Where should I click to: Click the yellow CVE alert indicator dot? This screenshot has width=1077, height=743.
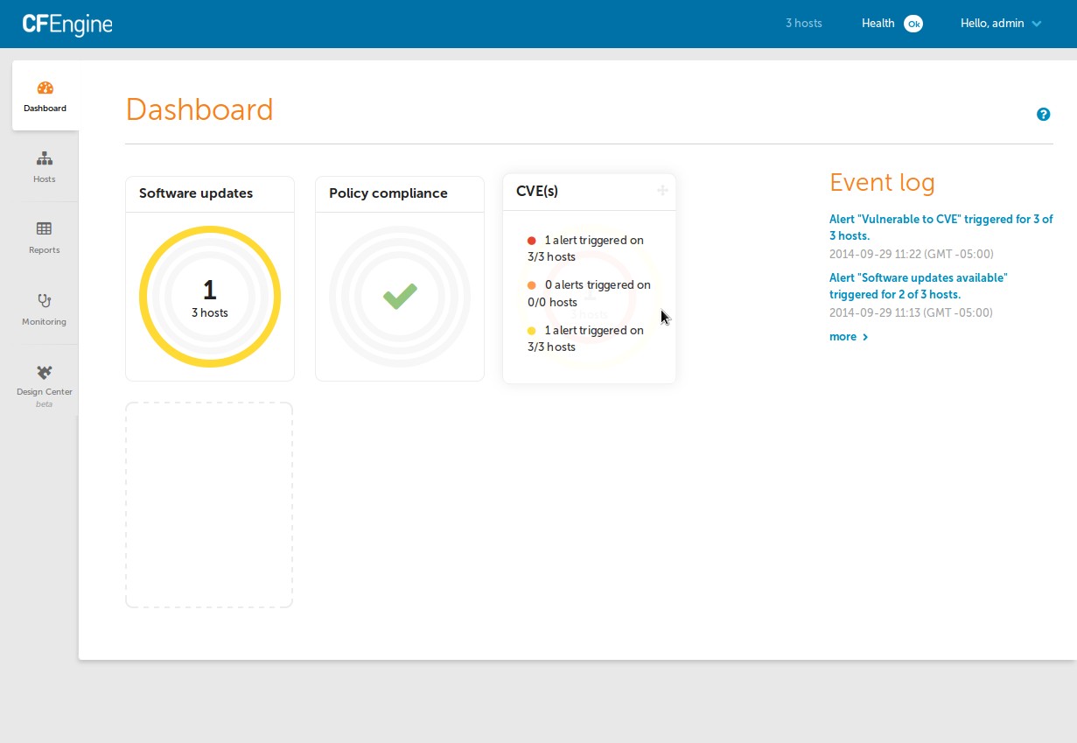coord(531,330)
